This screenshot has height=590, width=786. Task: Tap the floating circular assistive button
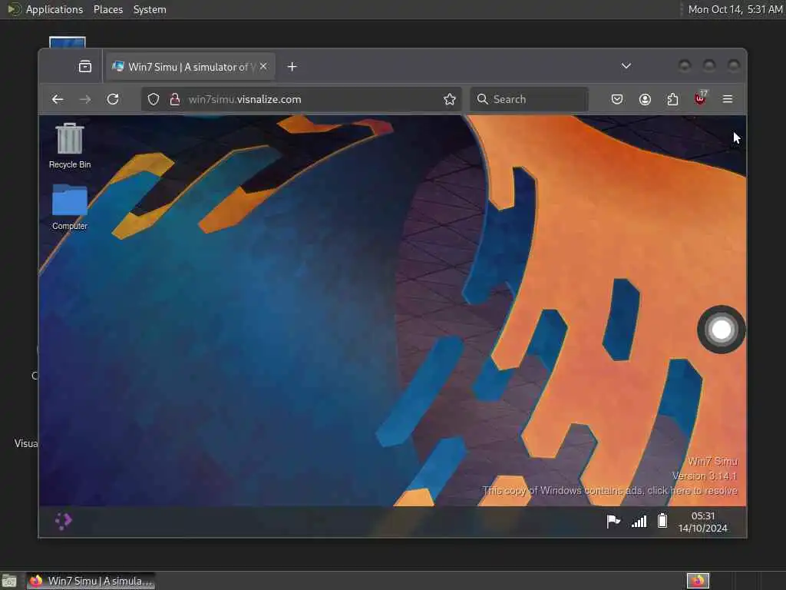(721, 330)
